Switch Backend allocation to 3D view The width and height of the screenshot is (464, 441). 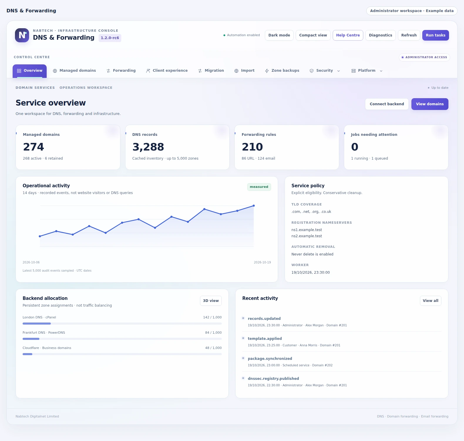pyautogui.click(x=211, y=301)
